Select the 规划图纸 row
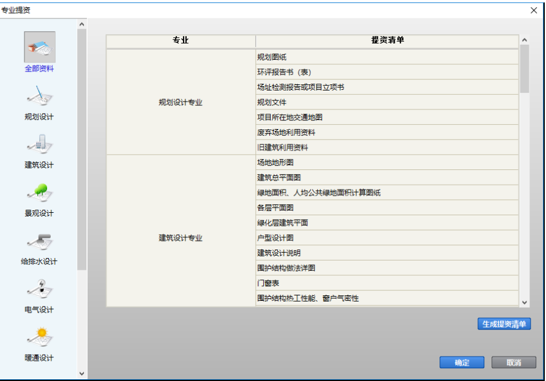 pyautogui.click(x=387, y=57)
